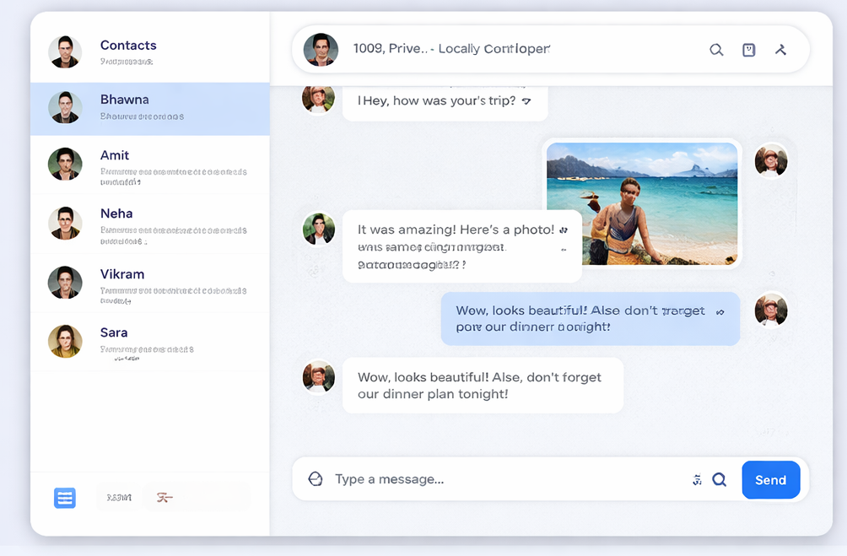
Task: Click the search icon inside the message bar
Action: [x=719, y=479]
